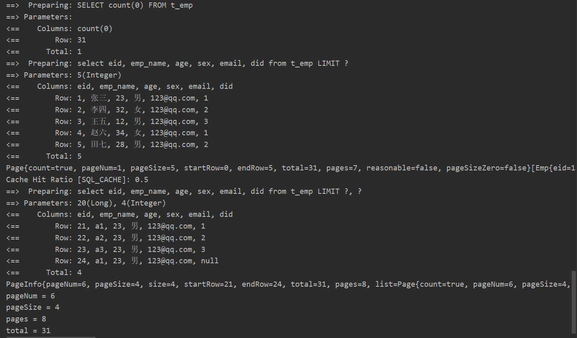Click the row starting with 21, a1
The image size is (577, 338).
pos(130,226)
